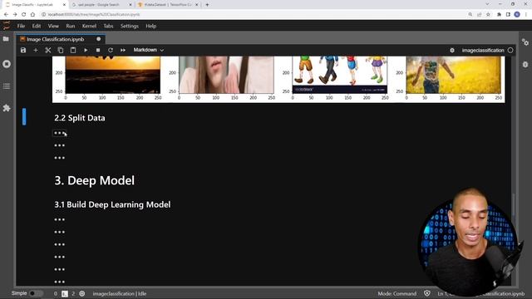Click the imageclassification | Idle status bar text
Viewport: 532px width, 299px height.
click(120, 293)
